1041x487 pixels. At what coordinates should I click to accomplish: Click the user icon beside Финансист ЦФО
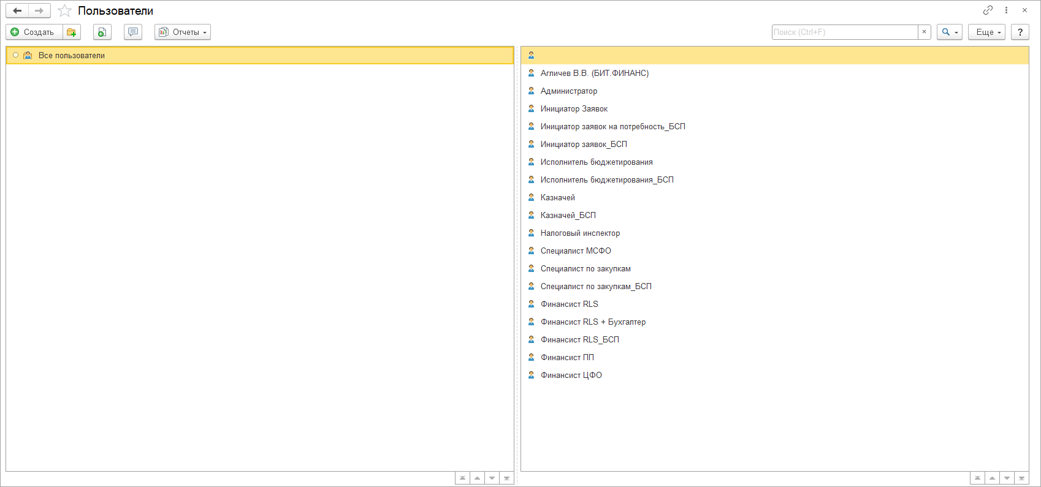532,375
